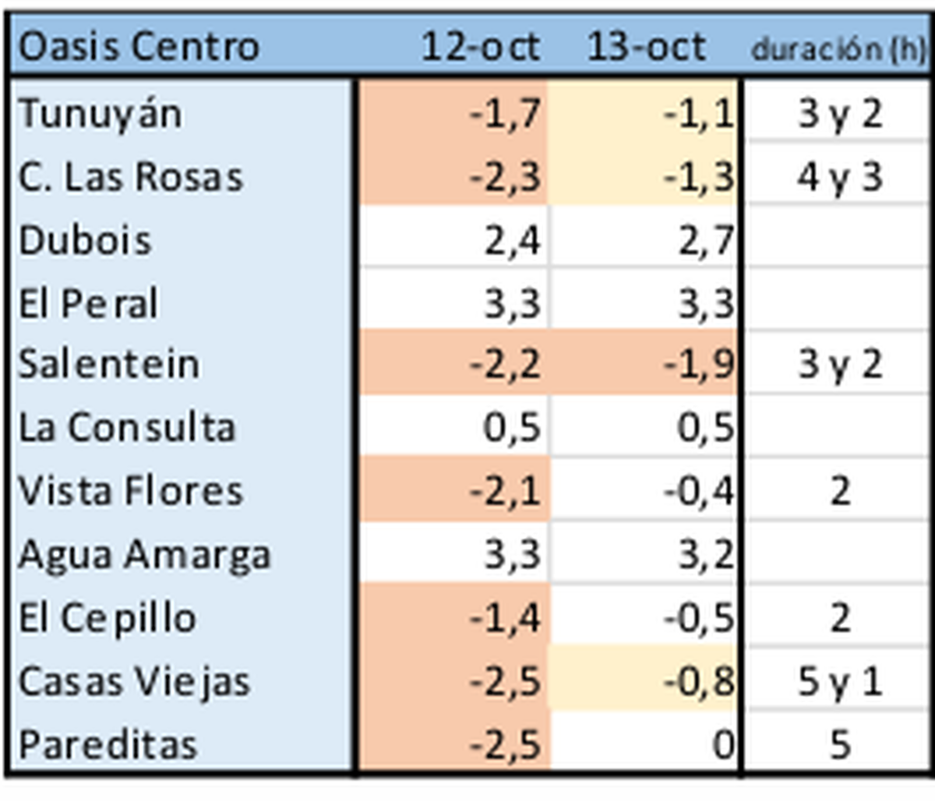Image resolution: width=935 pixels, height=801 pixels.
Task: Select the -1,9 cell for Salentein
Action: 698,365
